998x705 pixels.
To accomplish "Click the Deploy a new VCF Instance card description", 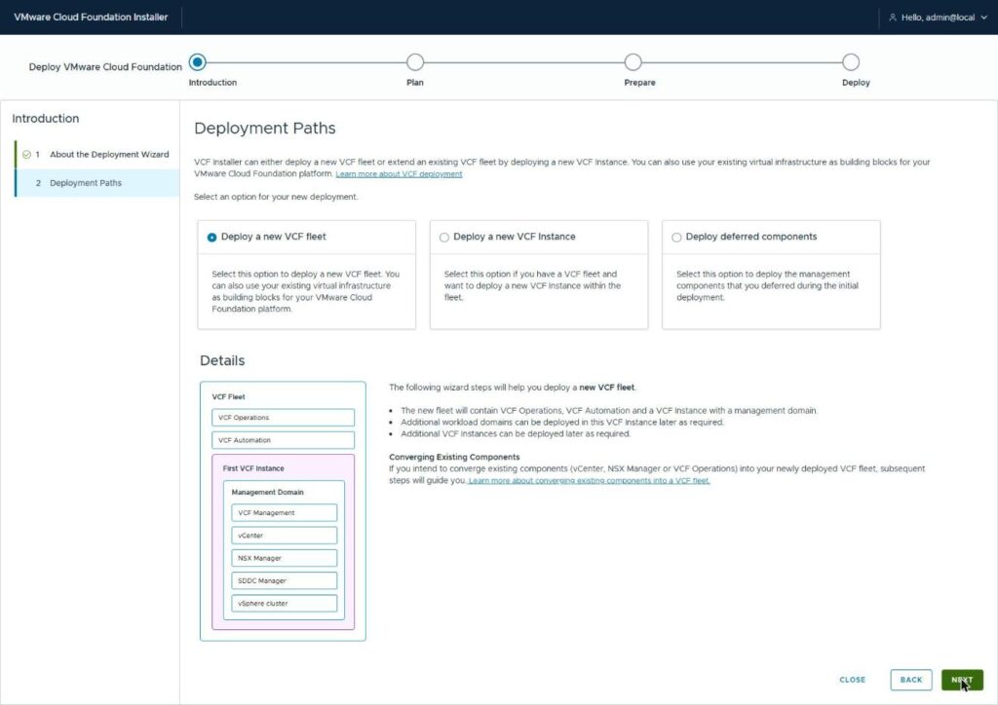I will tap(533, 285).
